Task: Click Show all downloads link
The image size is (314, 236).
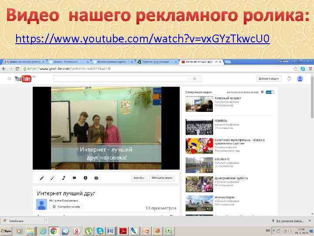Action: pos(288,221)
